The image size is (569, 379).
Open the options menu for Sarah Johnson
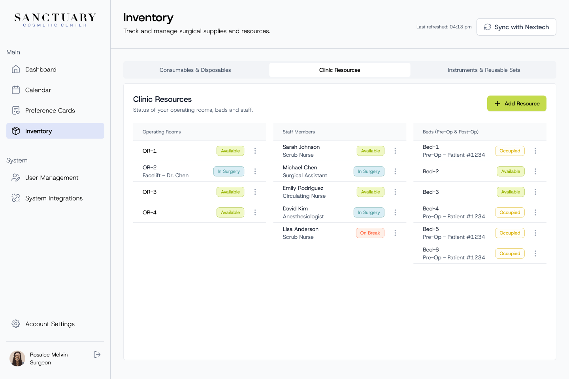click(x=395, y=151)
